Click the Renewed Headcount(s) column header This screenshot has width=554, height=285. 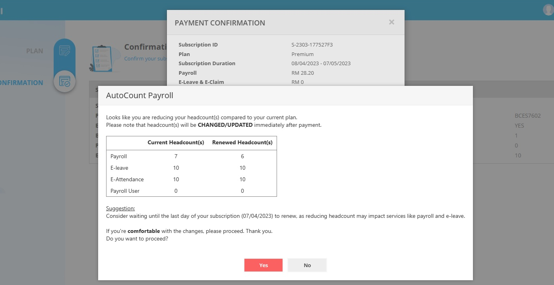242,142
